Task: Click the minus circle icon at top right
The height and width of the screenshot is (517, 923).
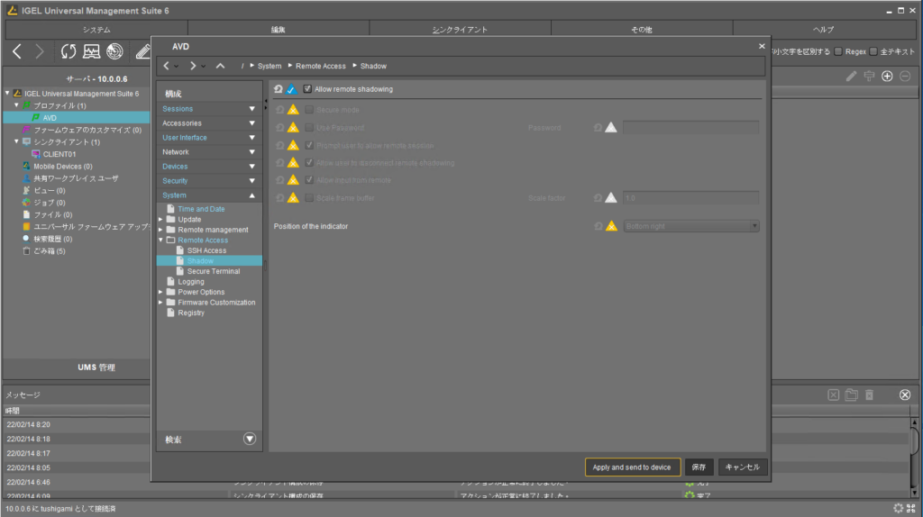Action: point(905,76)
